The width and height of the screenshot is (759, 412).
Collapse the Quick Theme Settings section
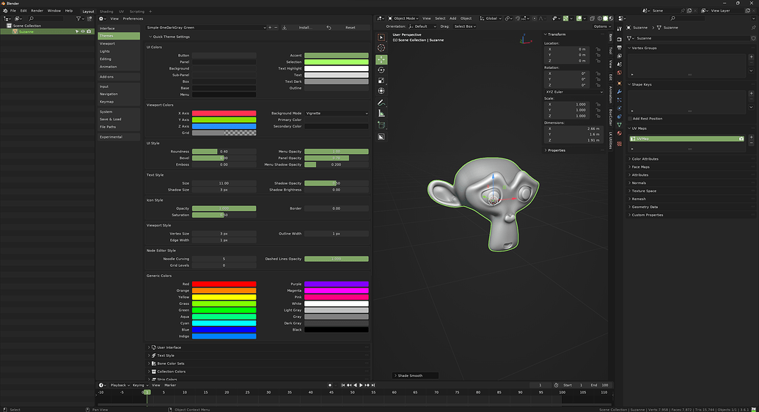tap(169, 37)
